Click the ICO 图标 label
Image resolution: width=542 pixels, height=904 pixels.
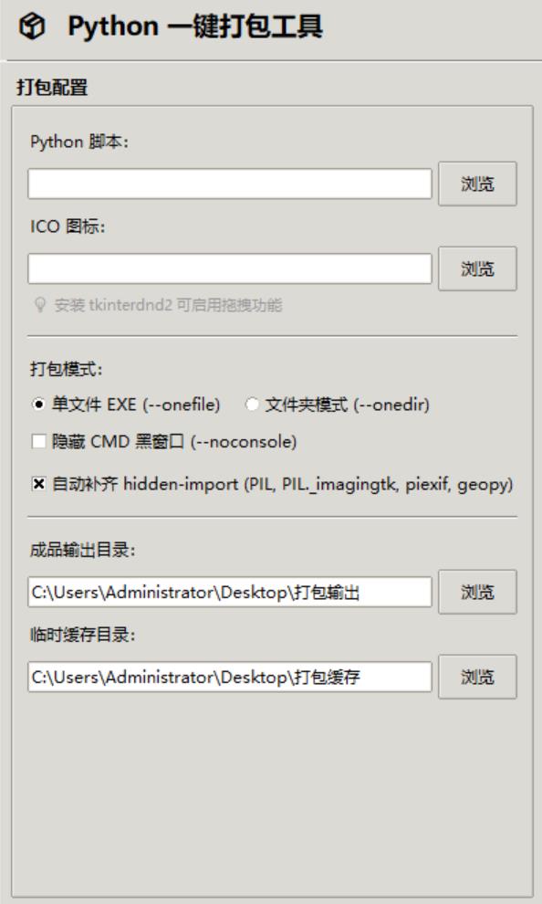(x=68, y=226)
